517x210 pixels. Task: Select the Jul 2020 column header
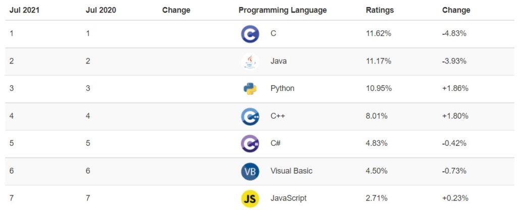click(x=101, y=10)
